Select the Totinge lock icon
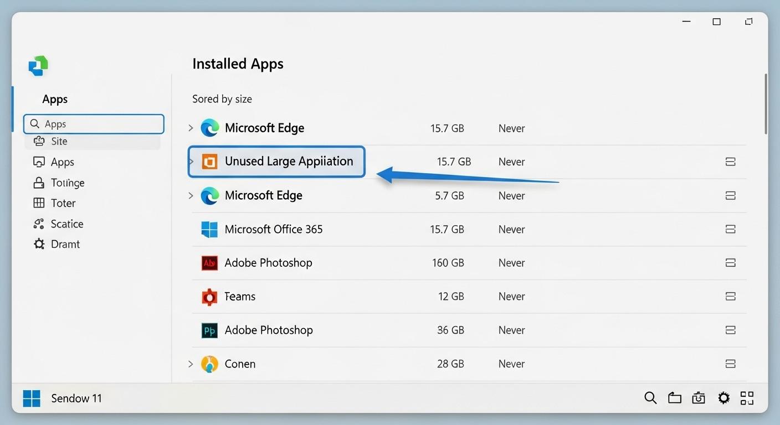Screen dimensions: 780x425 coord(38,182)
